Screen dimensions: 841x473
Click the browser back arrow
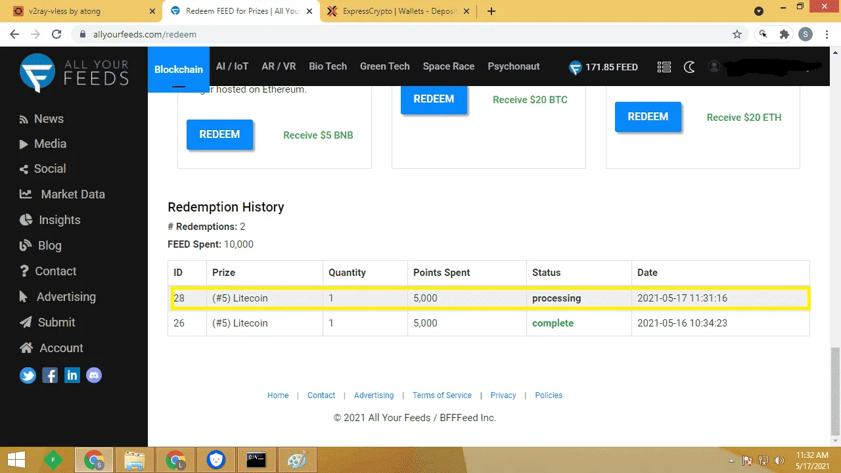coord(15,34)
